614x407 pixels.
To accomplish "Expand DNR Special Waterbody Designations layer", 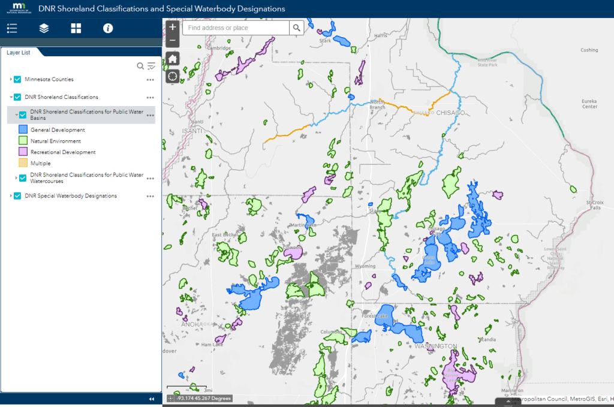I will click(x=11, y=196).
